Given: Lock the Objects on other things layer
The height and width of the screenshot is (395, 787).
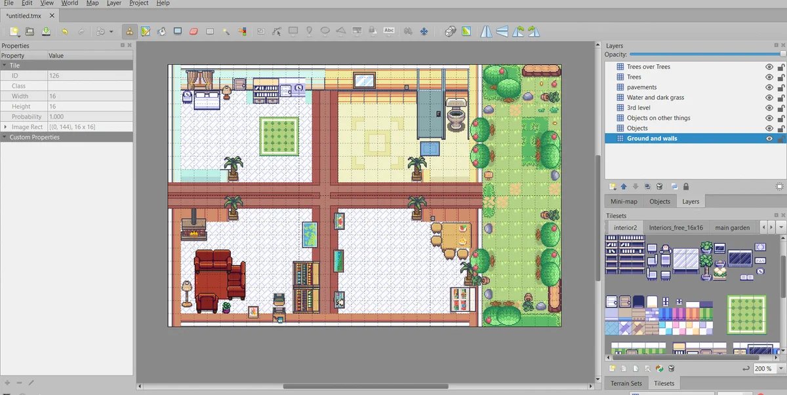Looking at the screenshot, I should [x=781, y=118].
